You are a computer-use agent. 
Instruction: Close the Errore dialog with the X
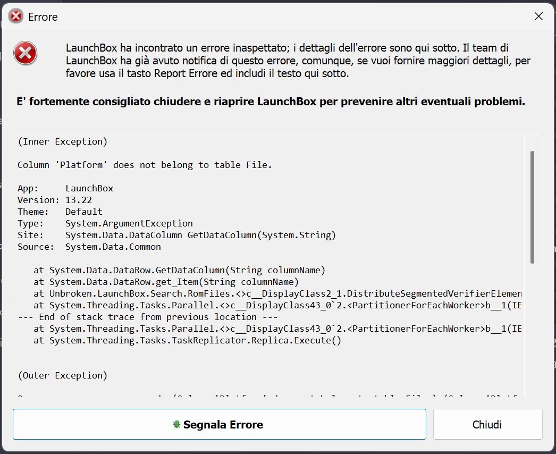[x=538, y=16]
